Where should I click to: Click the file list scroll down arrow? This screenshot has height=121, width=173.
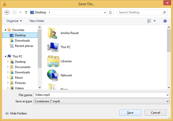coord(169,87)
